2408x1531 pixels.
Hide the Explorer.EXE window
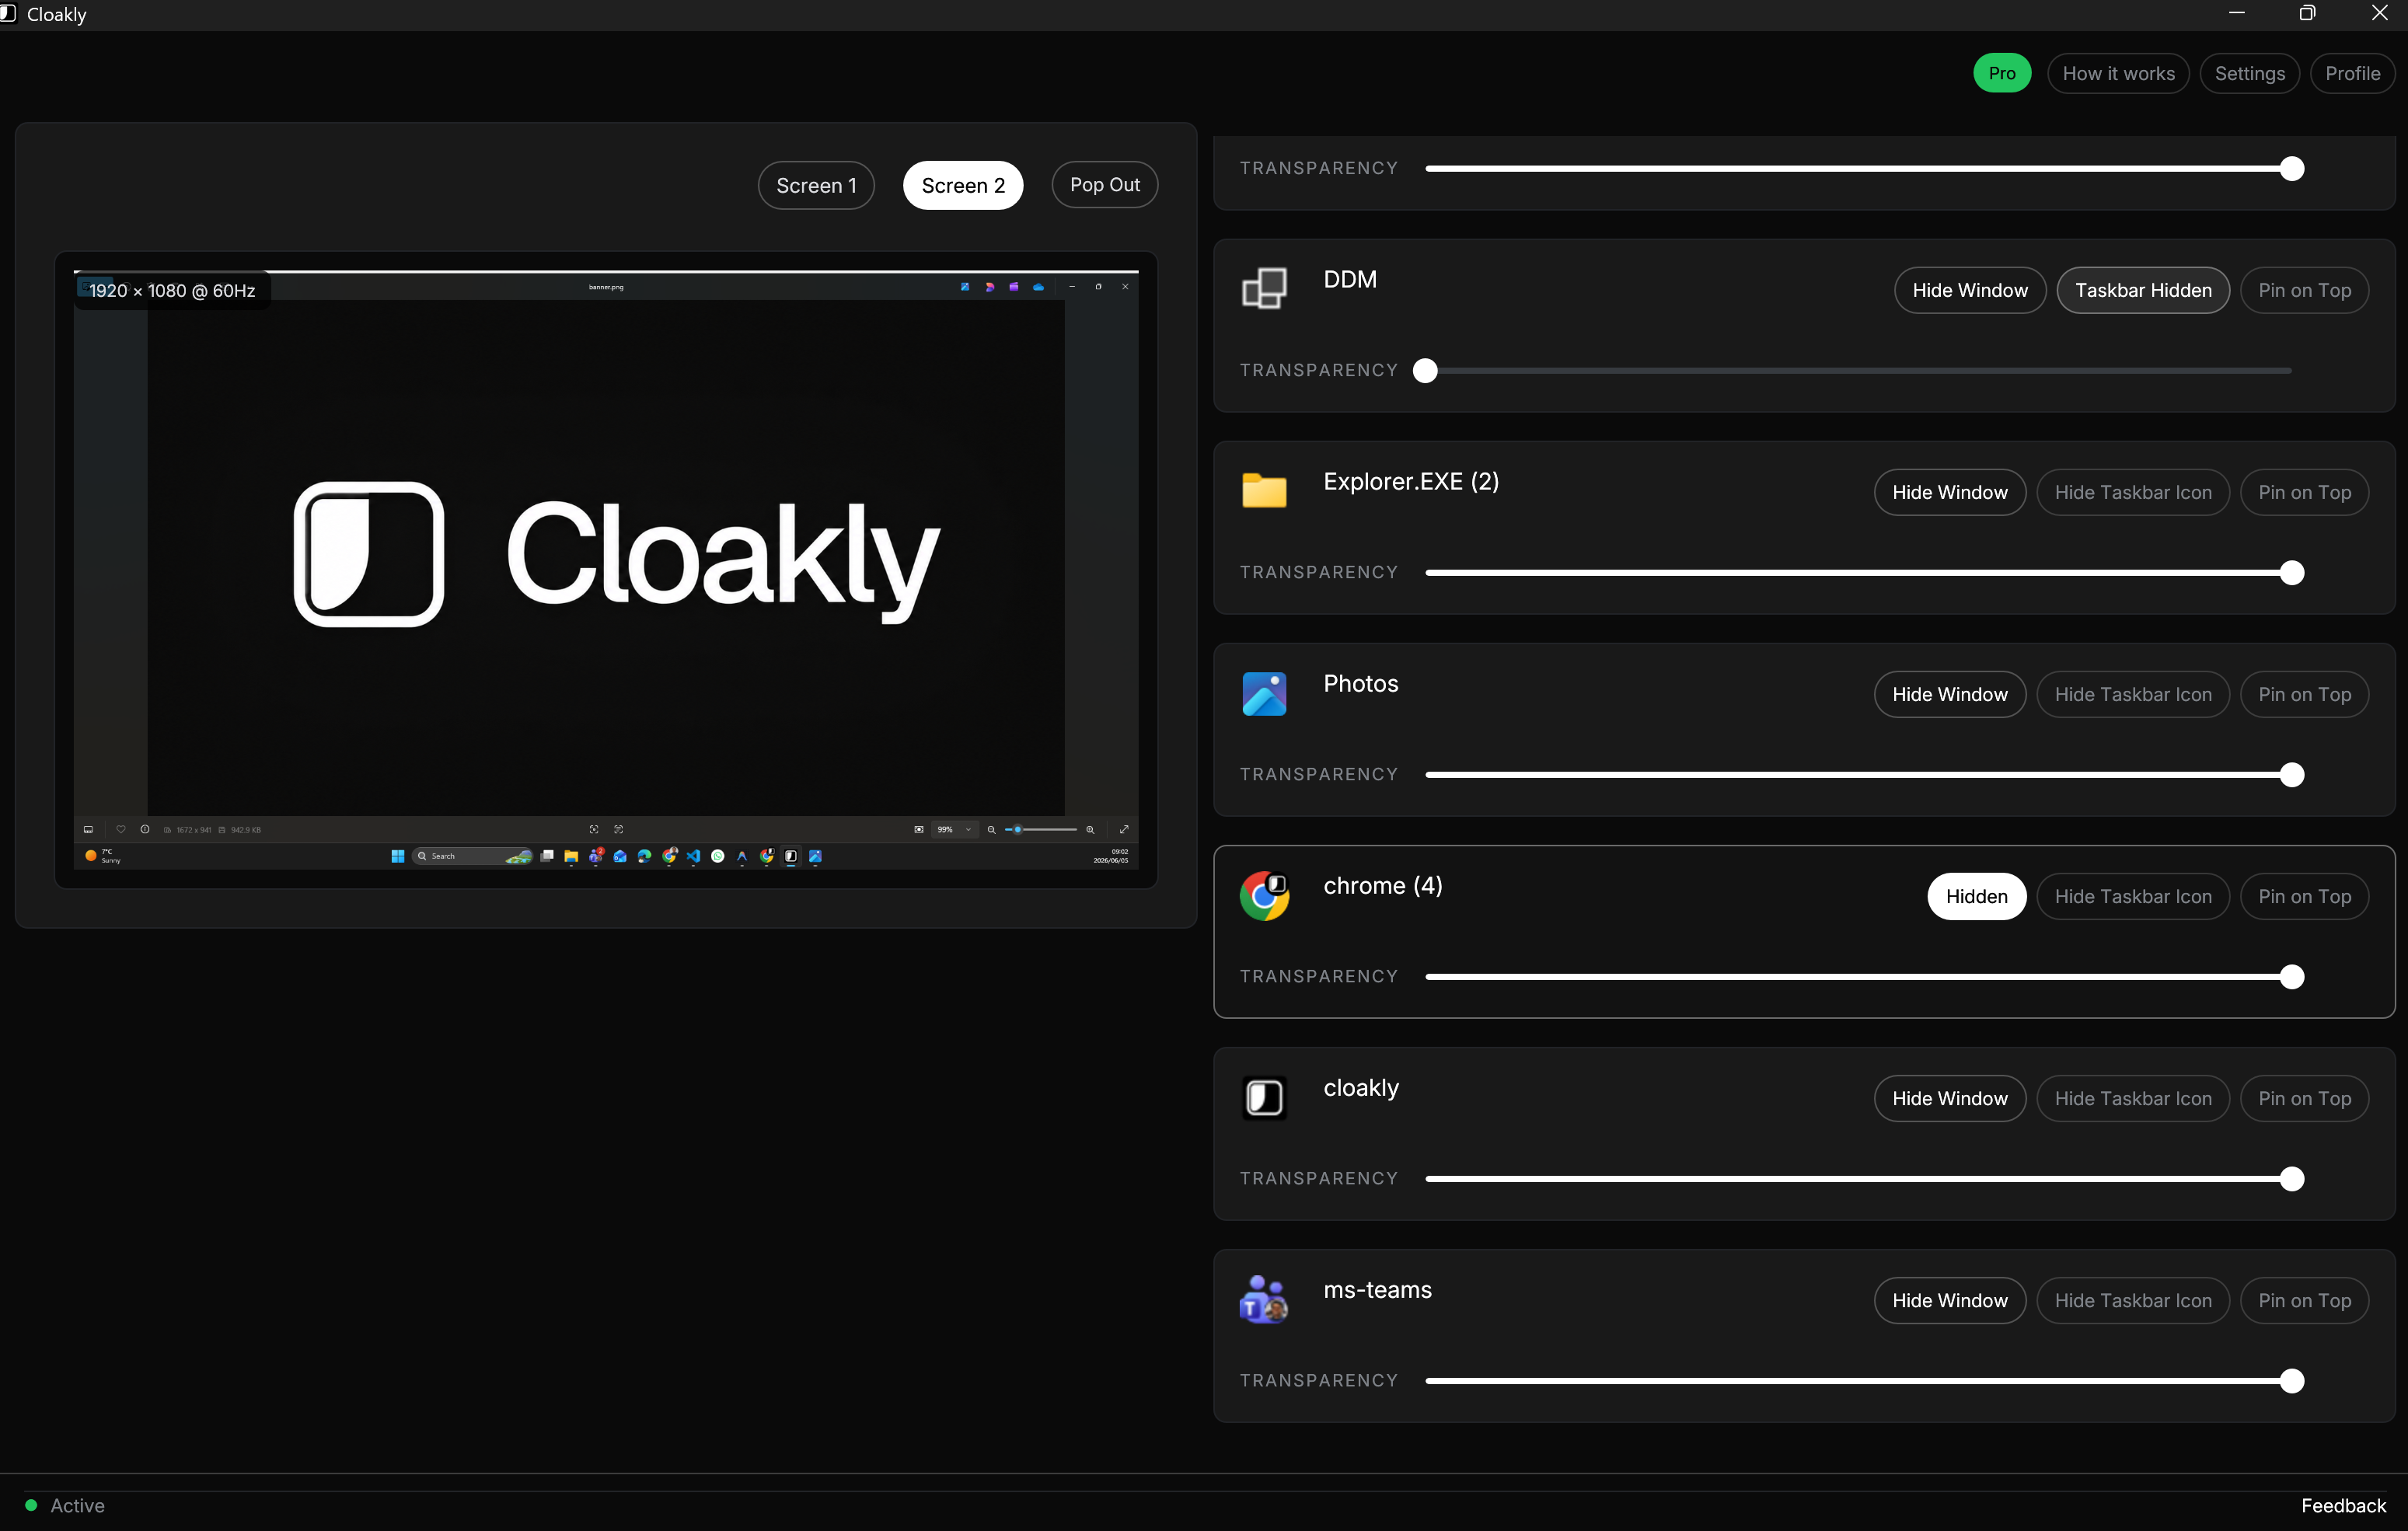coord(1950,492)
